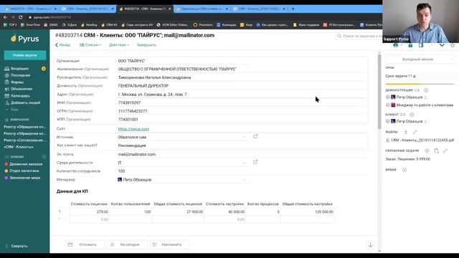Switch to first #48203714 browser tab
Screen dimensions: 459x258
[x=30, y=9]
